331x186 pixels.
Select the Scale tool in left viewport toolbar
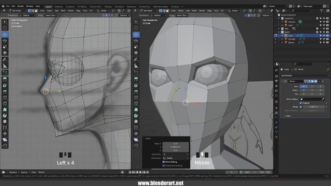pos(5,47)
